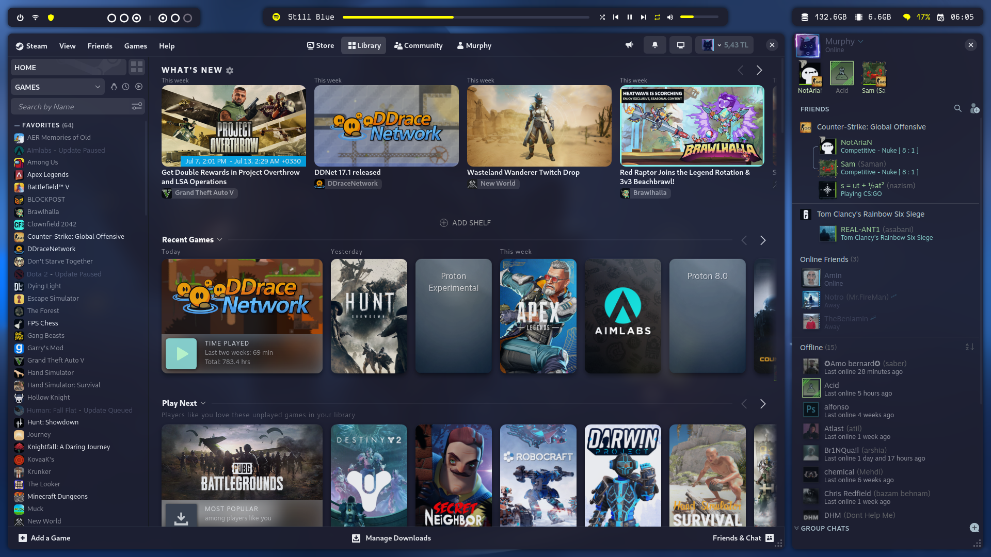Search friends with magnifier icon

point(957,108)
